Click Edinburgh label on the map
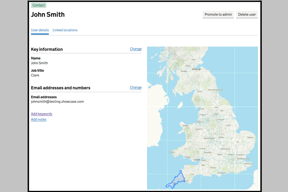 pos(196,69)
